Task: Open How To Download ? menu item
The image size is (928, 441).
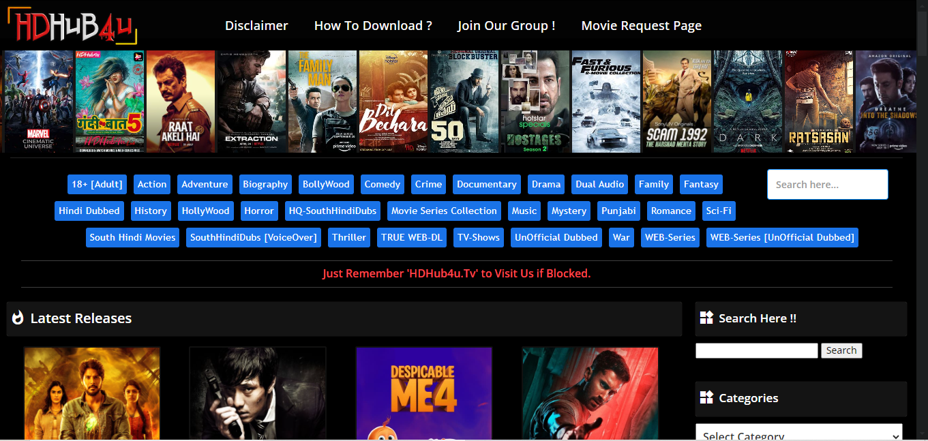Action: point(373,26)
